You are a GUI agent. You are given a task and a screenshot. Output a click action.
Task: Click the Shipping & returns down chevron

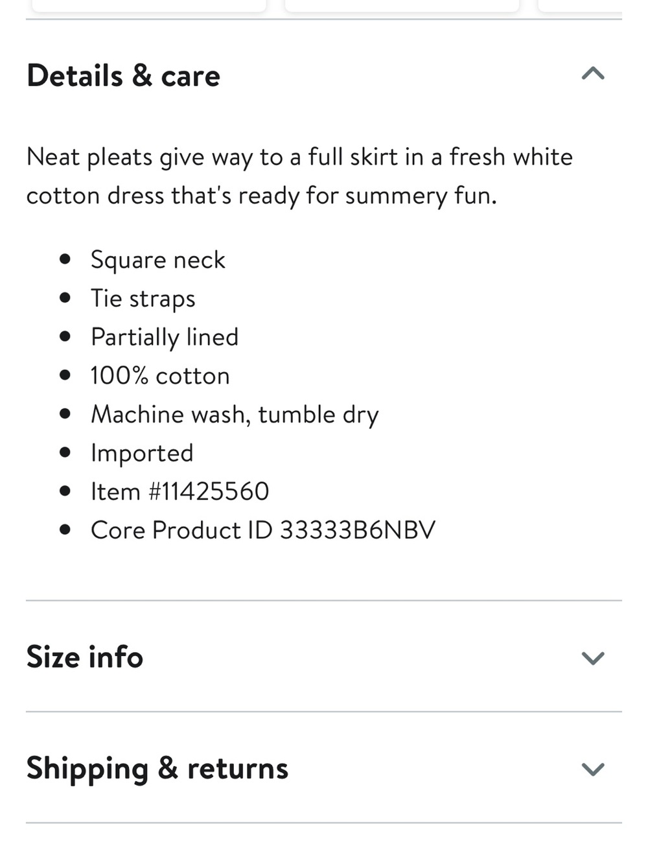[x=593, y=769]
